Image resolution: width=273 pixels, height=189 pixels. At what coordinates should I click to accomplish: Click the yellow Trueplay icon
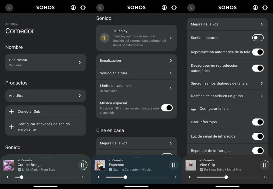click(x=105, y=38)
